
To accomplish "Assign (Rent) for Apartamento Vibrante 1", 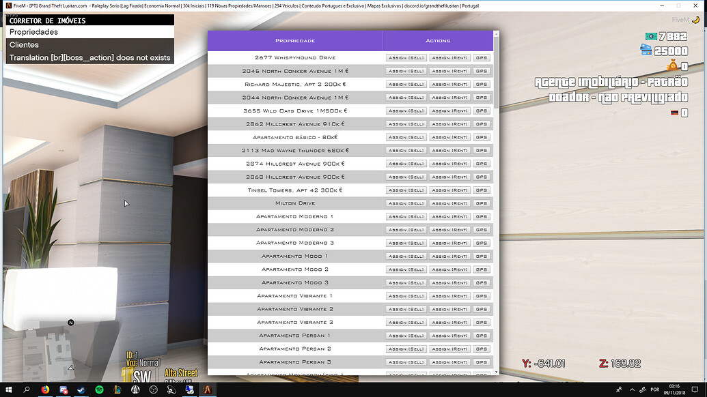I will click(450, 296).
